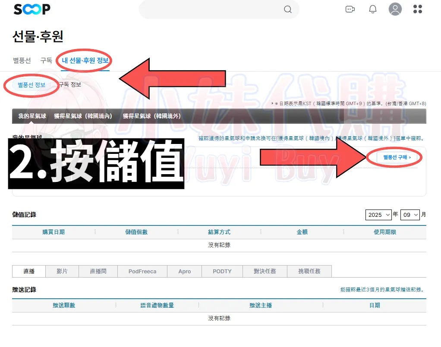Open the notifications bell
441x347 pixels.
(x=373, y=9)
